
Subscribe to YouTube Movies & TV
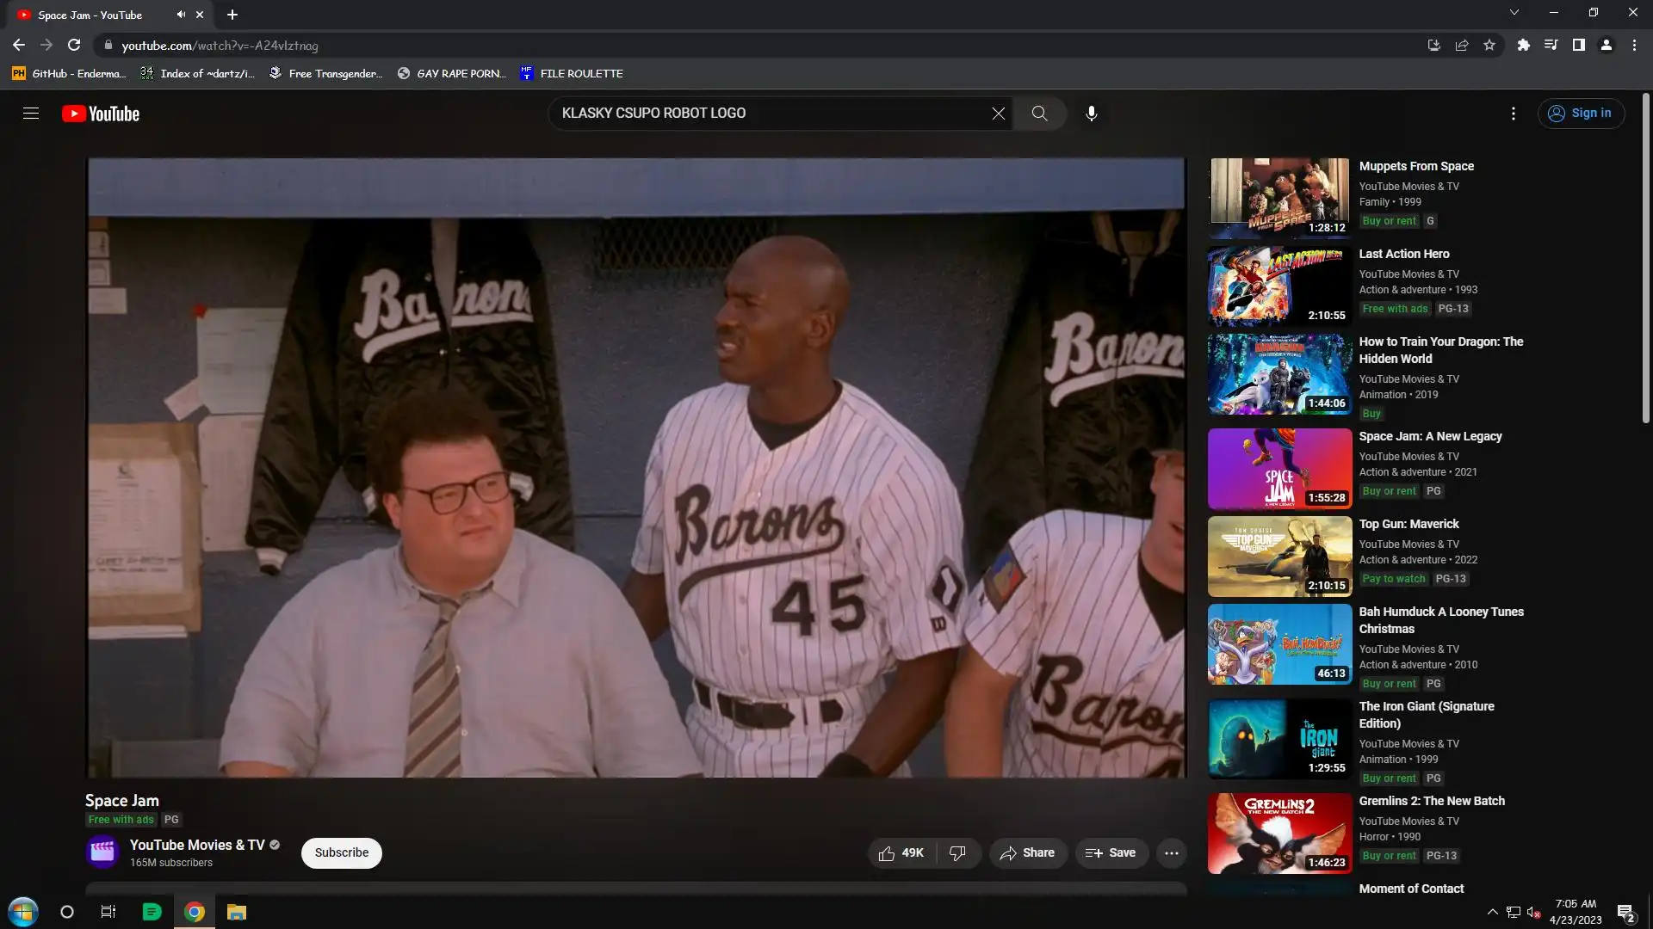(x=341, y=853)
